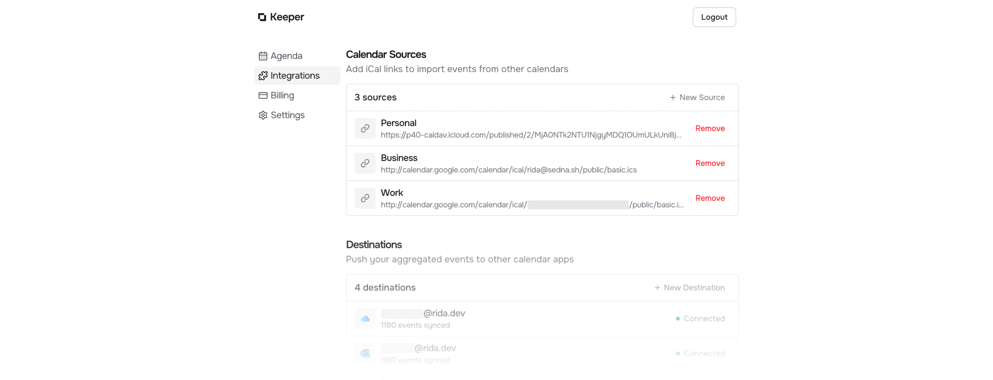Click the Outlook destination icon
Screen dimensions: 993x380
click(365, 353)
